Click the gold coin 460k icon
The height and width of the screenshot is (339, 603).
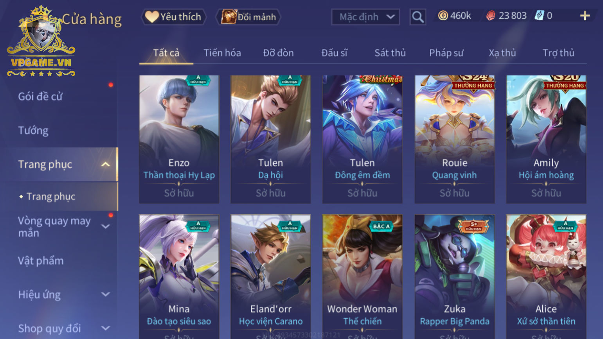443,16
